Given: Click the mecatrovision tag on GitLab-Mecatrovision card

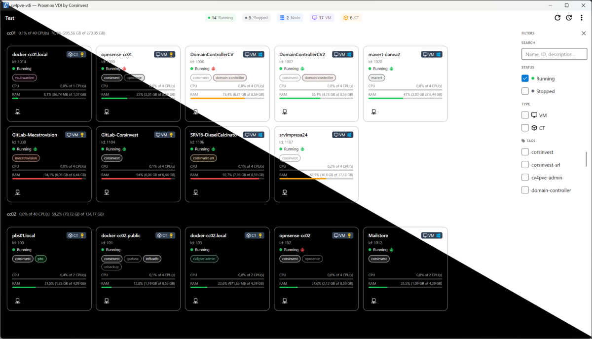Looking at the screenshot, I should 26,158.
